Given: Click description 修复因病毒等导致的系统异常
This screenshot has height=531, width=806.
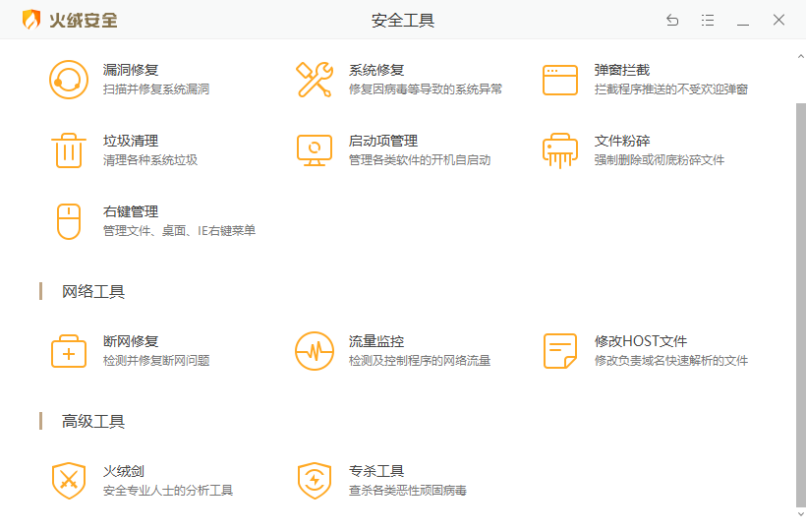Looking at the screenshot, I should coord(426,89).
